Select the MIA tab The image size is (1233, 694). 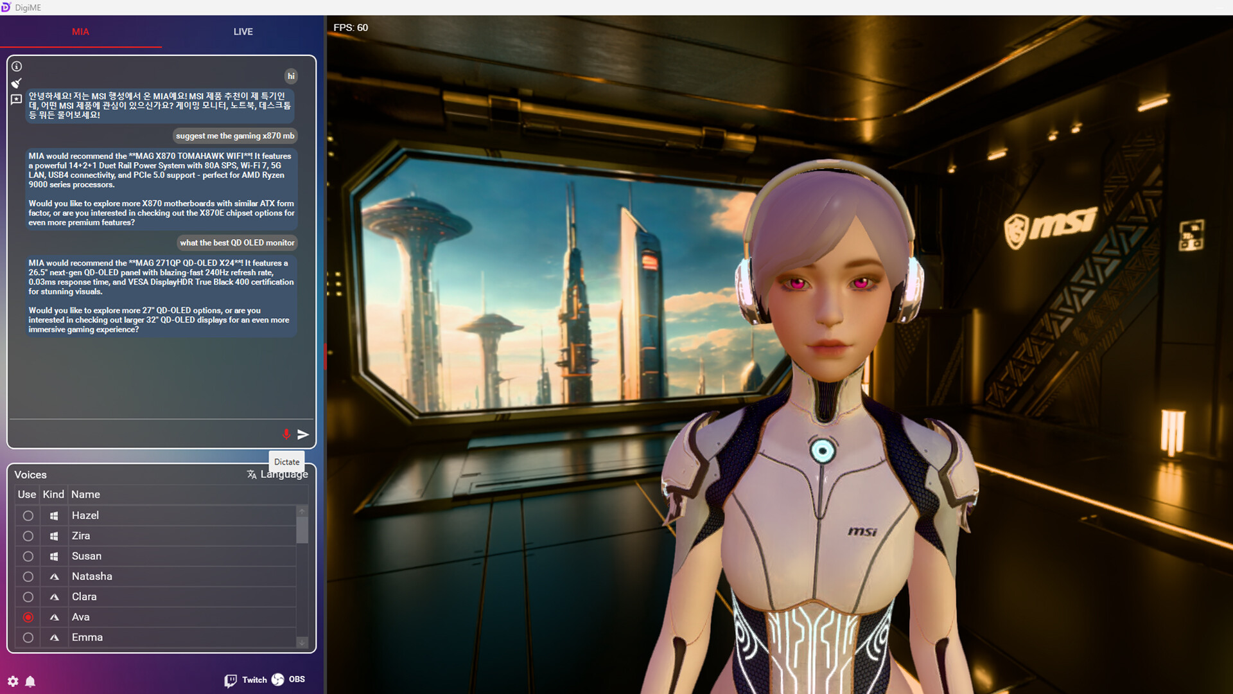pyautogui.click(x=81, y=31)
